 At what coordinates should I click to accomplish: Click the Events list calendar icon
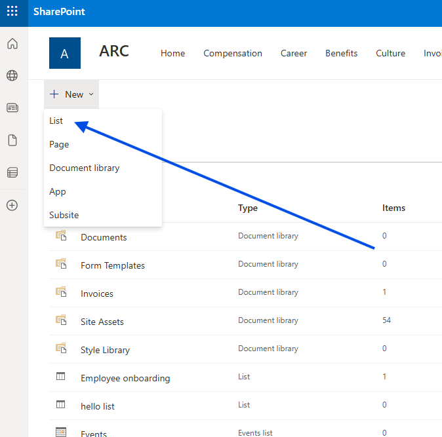pyautogui.click(x=61, y=432)
